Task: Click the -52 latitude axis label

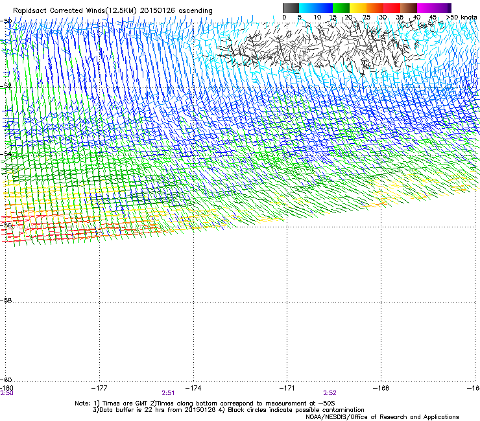Action: pyautogui.click(x=6, y=86)
